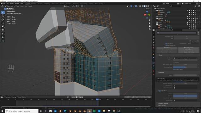Hide the Camera object via eye icon
The image size is (201, 113).
pyautogui.click(x=191, y=13)
